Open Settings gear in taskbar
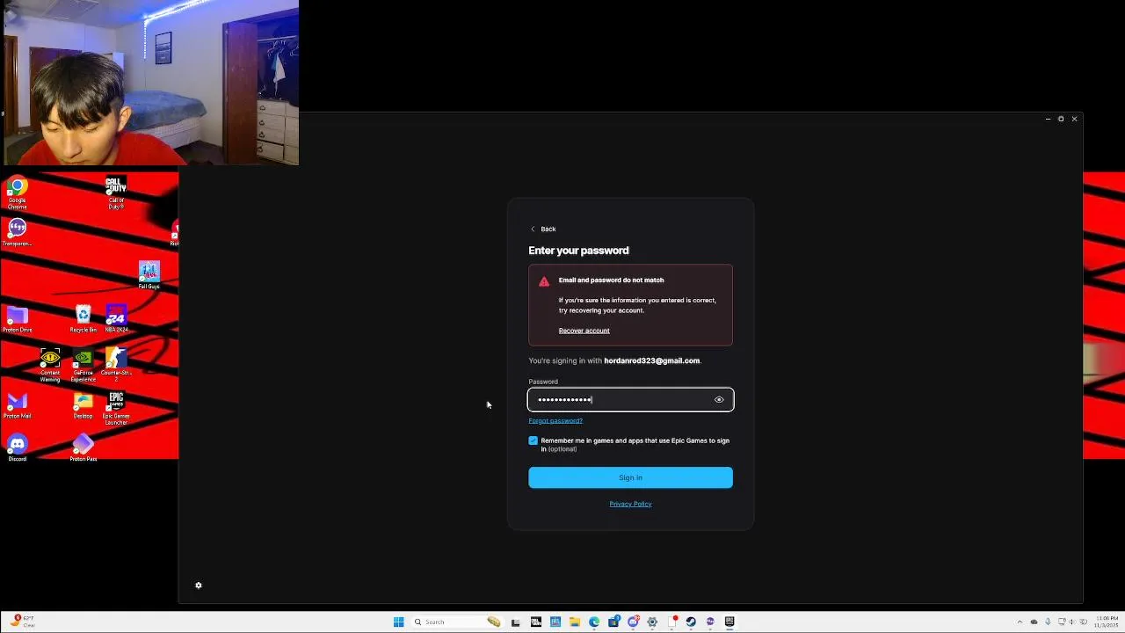The image size is (1125, 633). tap(652, 622)
